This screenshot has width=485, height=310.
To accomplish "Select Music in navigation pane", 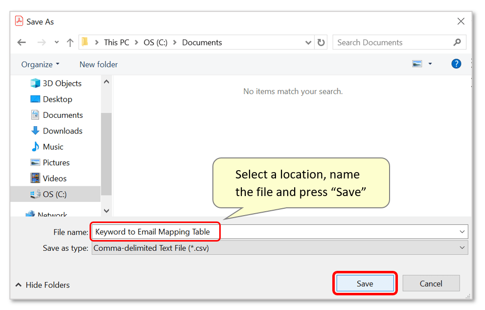I will pyautogui.click(x=47, y=147).
